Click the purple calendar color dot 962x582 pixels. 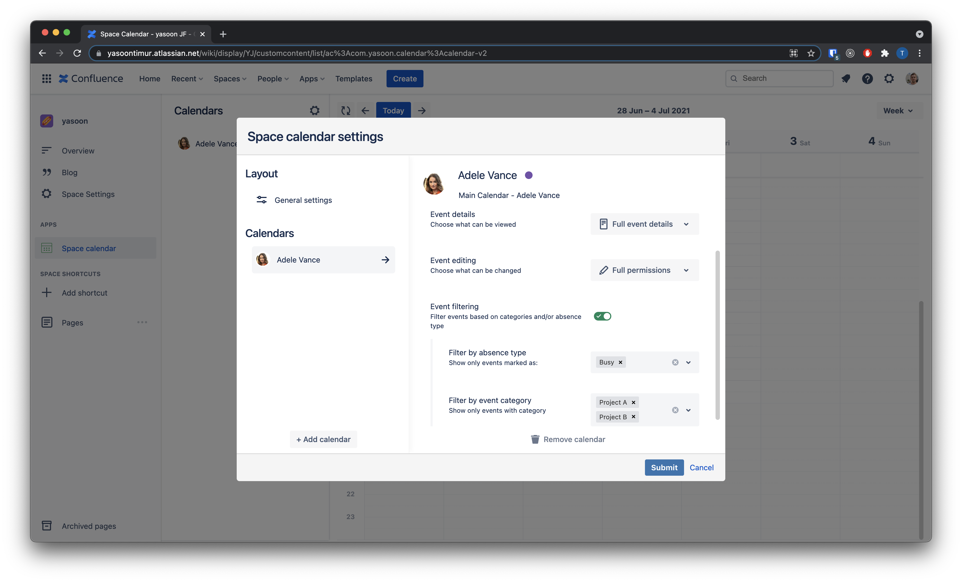point(529,175)
